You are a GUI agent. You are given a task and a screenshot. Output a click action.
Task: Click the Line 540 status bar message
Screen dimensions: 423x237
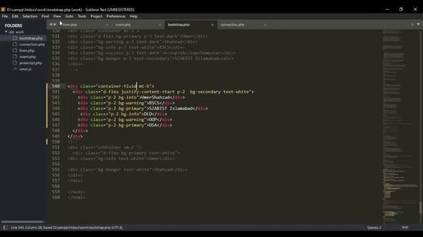pyautogui.click(x=67, y=228)
